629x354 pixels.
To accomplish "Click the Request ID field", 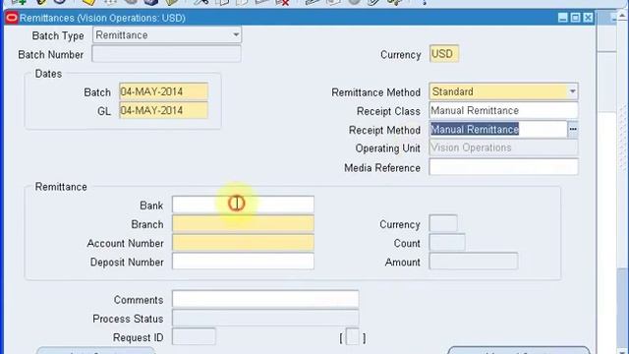I will 194,336.
